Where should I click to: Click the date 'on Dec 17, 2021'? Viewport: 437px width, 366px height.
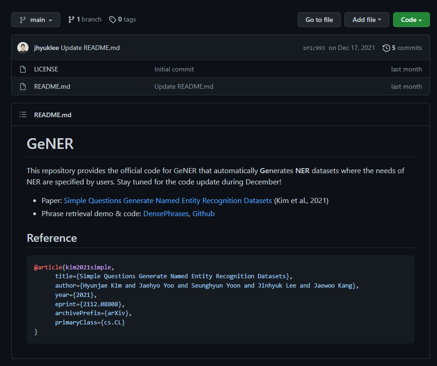pyautogui.click(x=352, y=48)
